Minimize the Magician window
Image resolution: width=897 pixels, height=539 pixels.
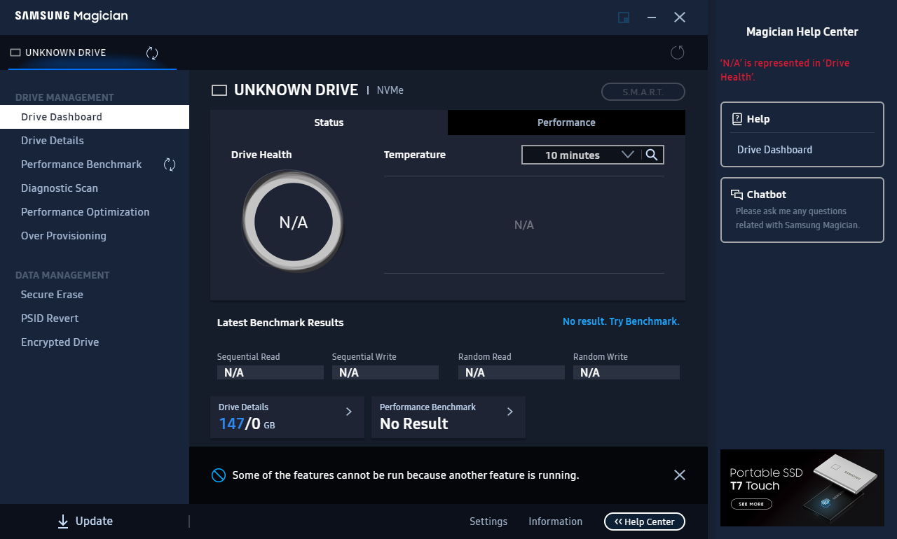(652, 17)
